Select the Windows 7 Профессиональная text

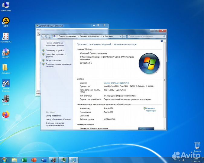coord(93,53)
